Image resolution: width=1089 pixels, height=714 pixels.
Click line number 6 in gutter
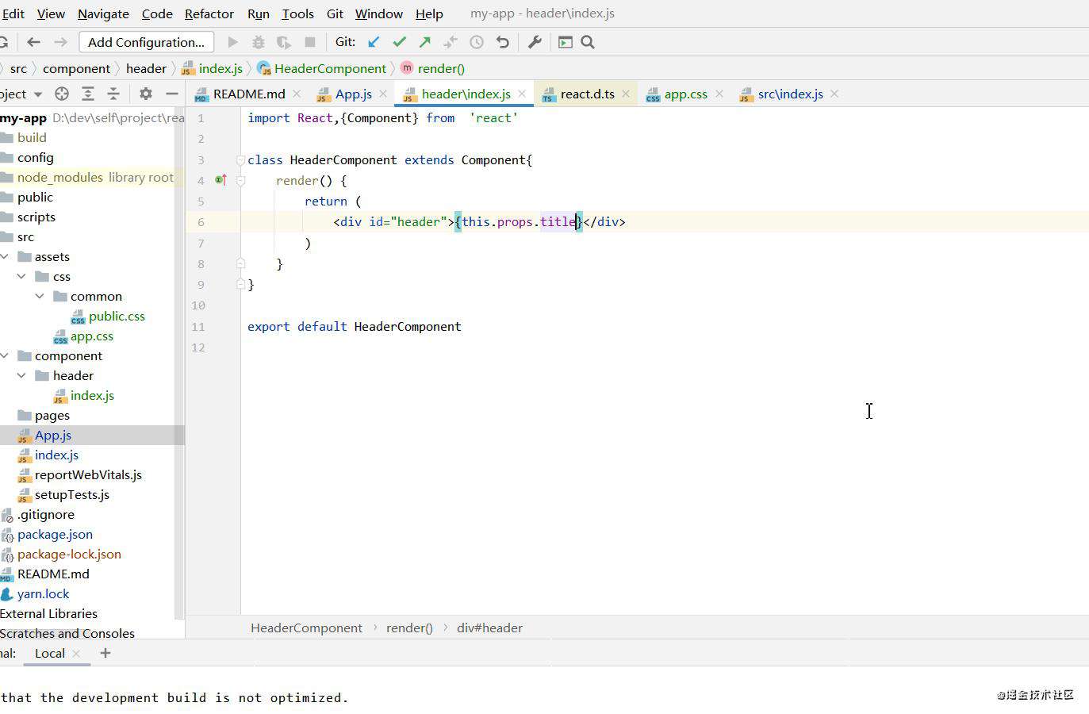click(x=201, y=222)
